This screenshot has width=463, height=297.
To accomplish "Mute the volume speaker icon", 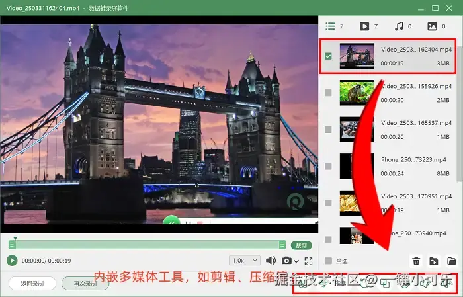I will 271,261.
